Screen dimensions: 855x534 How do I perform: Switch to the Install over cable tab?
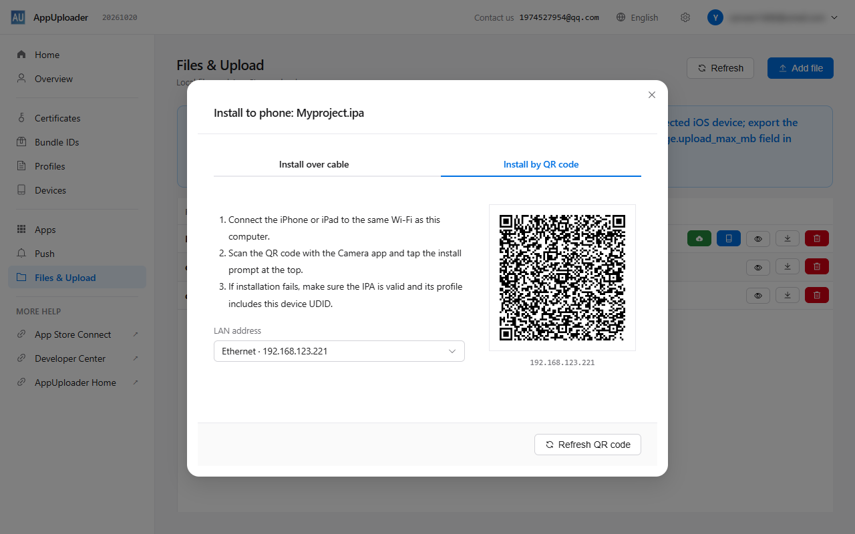[x=314, y=164]
